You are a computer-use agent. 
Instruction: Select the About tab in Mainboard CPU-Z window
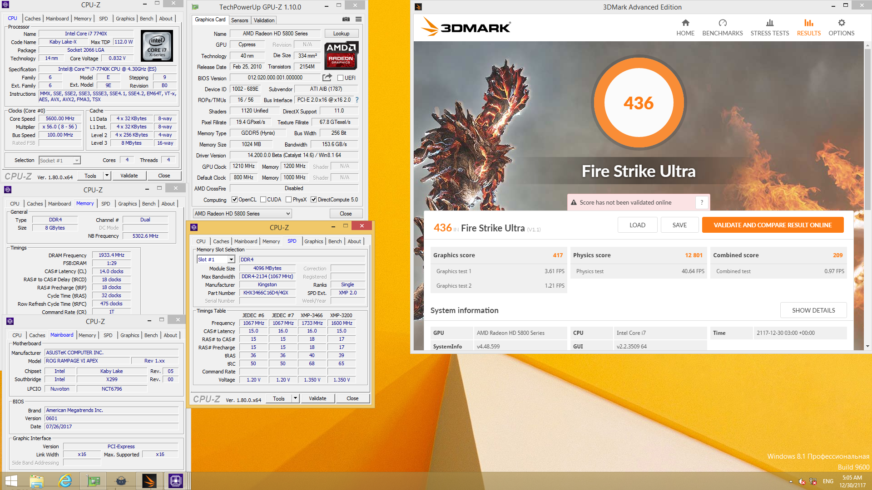click(x=170, y=335)
